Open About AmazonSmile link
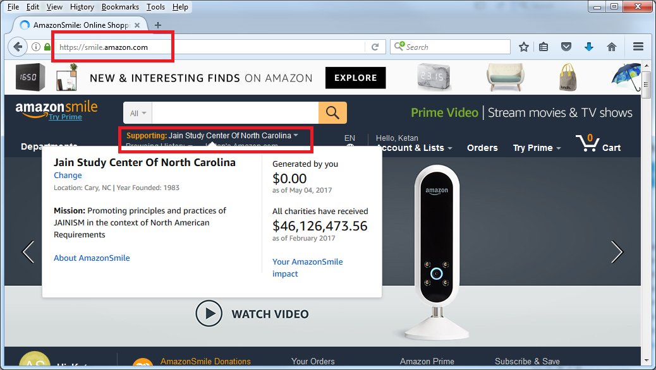 (92, 258)
